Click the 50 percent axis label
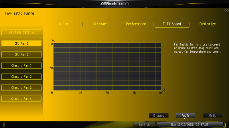 pyautogui.click(x=51, y=68)
